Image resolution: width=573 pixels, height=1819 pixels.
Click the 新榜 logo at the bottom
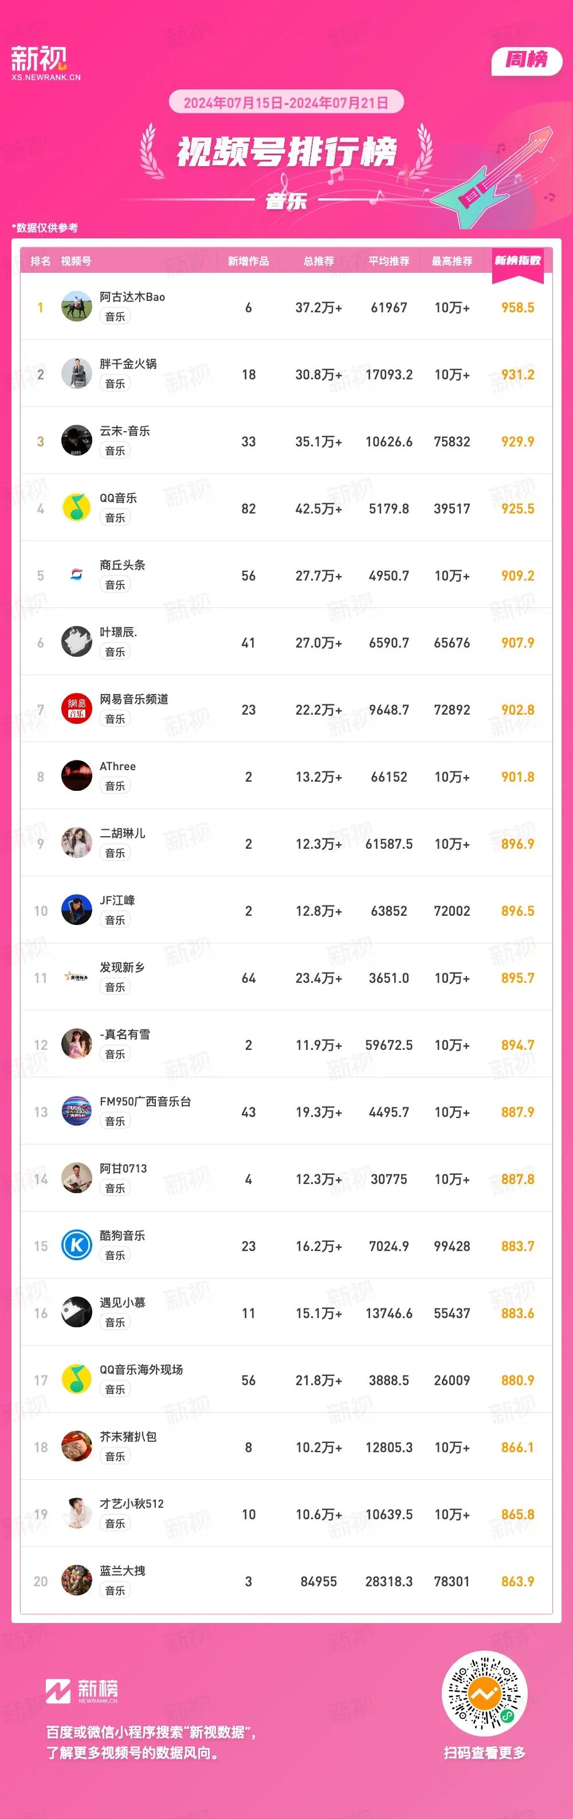[82, 1691]
